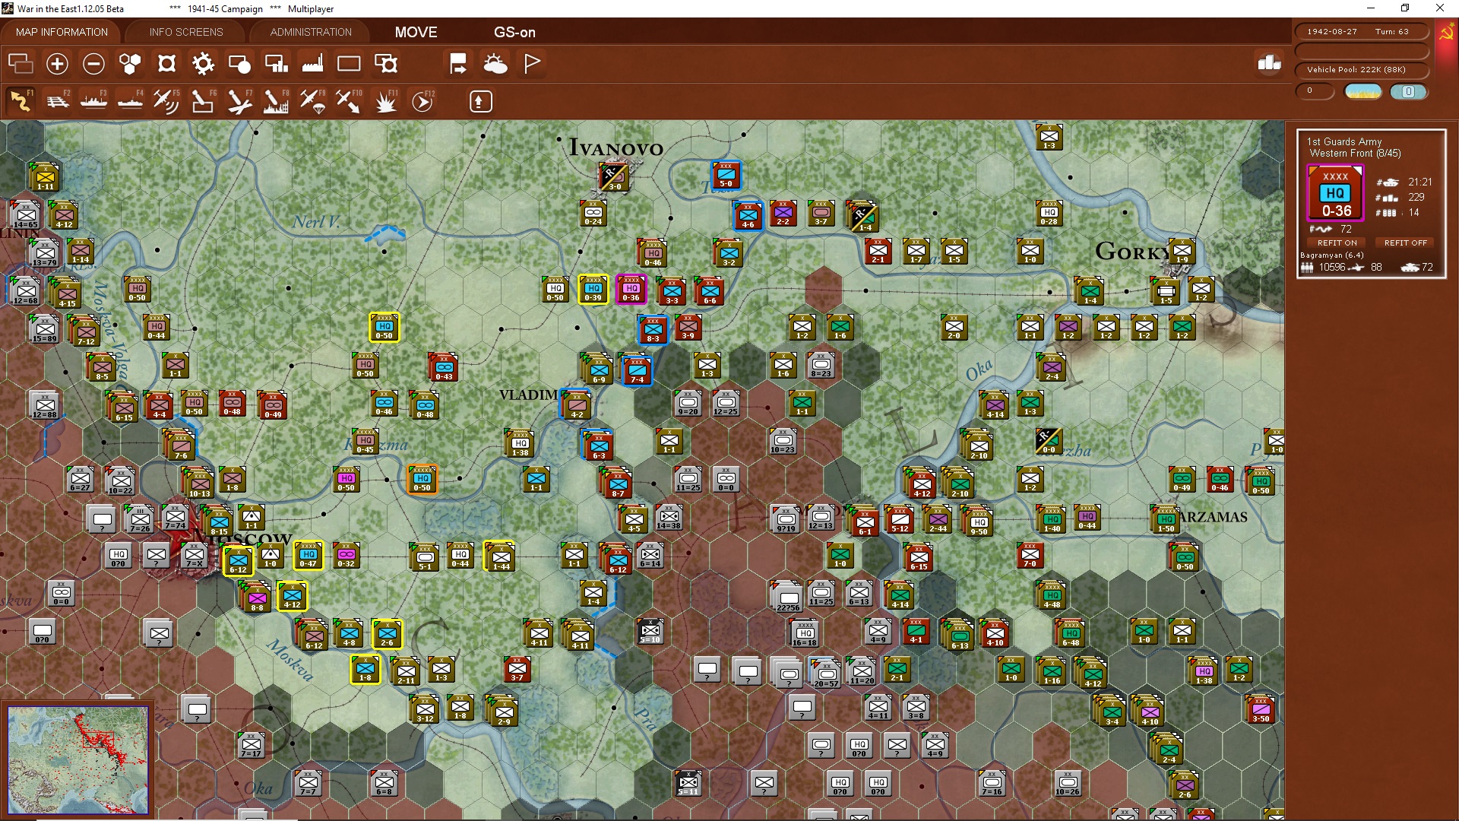This screenshot has width=1459, height=821.
Task: Turn REFIT ON for 1st Guards Army
Action: point(1337,242)
